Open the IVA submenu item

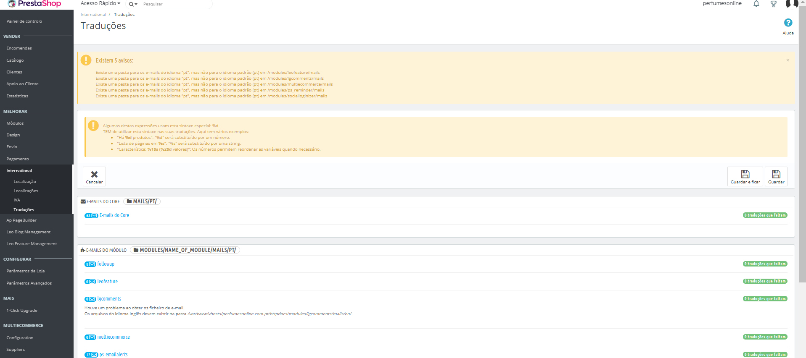coord(17,200)
